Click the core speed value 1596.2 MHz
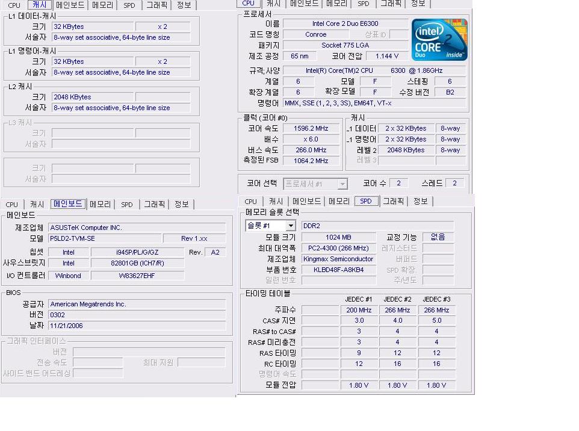 311,129
